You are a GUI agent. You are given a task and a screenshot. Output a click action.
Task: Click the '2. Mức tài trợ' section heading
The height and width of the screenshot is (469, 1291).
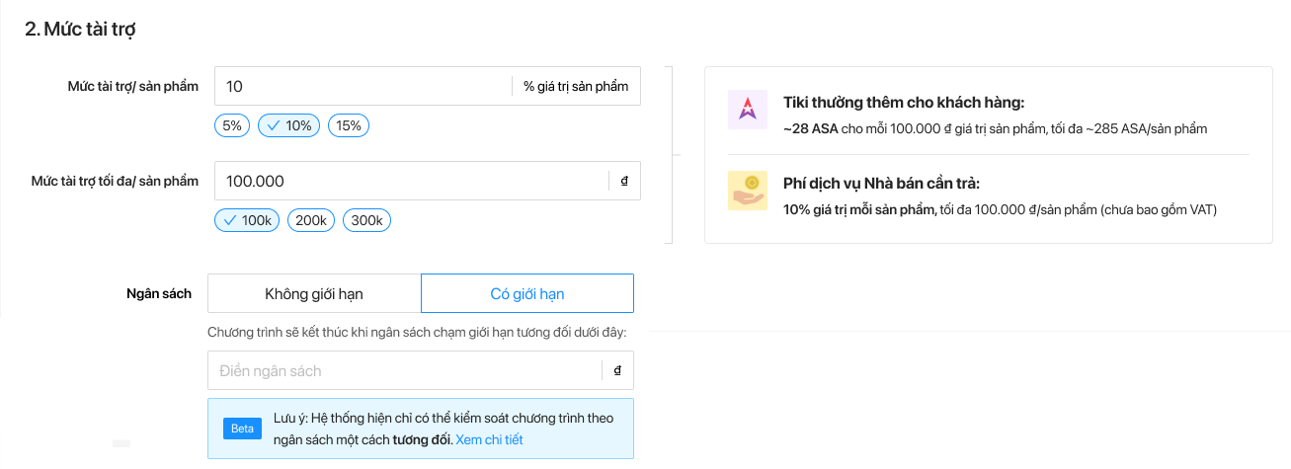(x=80, y=30)
